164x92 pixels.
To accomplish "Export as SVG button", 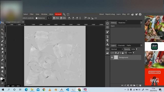I will click(63, 18).
